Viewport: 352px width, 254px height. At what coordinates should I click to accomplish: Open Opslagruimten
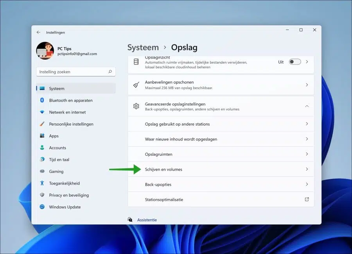tap(221, 154)
